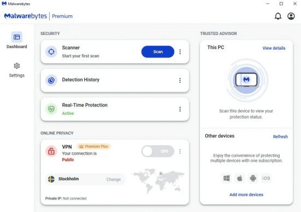Click the Windows platform icon
Image resolution: width=301 pixels, height=212 pixels.
pos(227,178)
